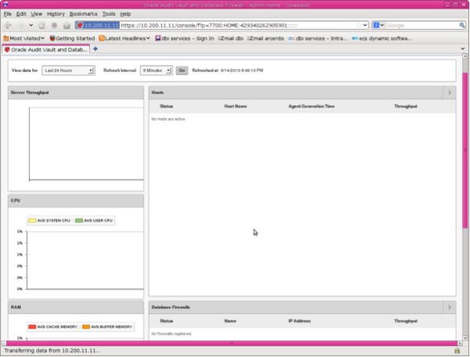The image size is (470, 357).
Task: Click the AVG SYSTEM CPU yellow legend swatch
Action: coord(32,221)
